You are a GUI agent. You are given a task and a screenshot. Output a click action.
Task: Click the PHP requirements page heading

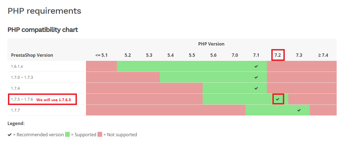(44, 11)
